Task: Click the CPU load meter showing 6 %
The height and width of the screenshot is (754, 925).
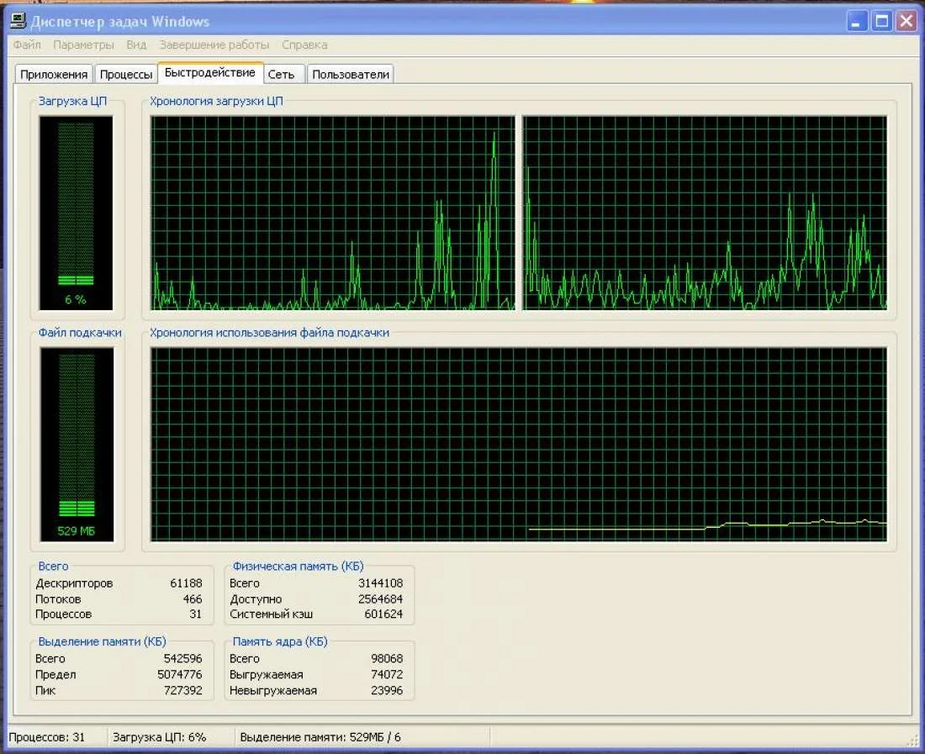Action: [x=76, y=212]
